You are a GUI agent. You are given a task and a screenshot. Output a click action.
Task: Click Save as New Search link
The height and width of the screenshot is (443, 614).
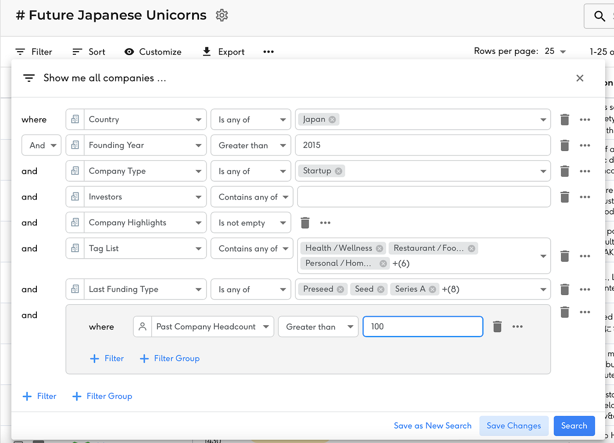[x=432, y=426]
